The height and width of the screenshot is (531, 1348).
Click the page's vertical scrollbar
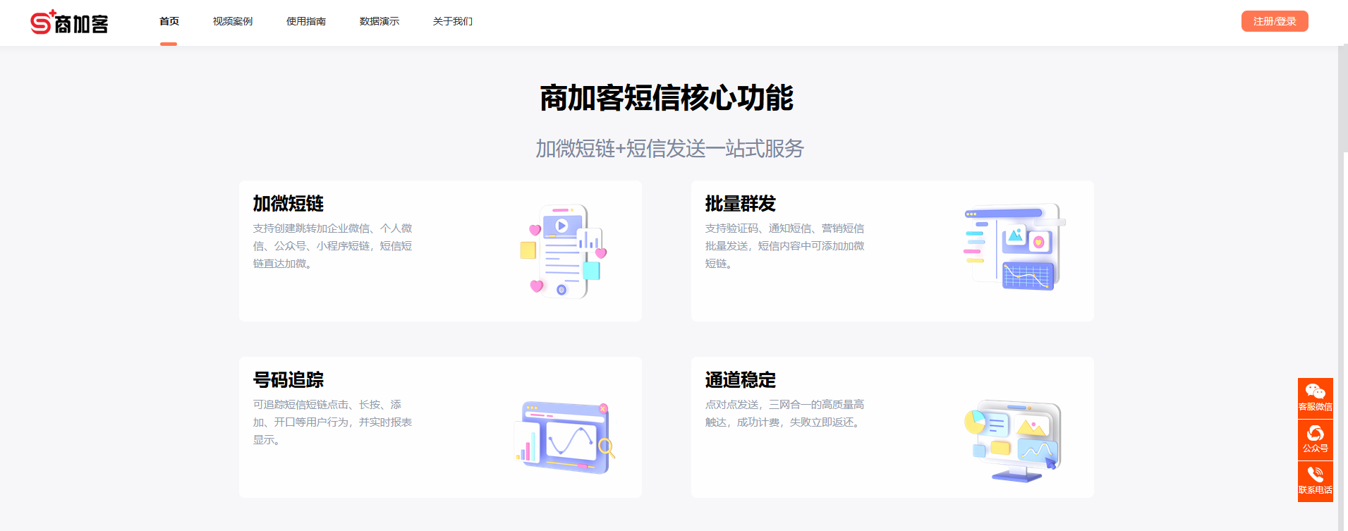pyautogui.click(x=1343, y=99)
